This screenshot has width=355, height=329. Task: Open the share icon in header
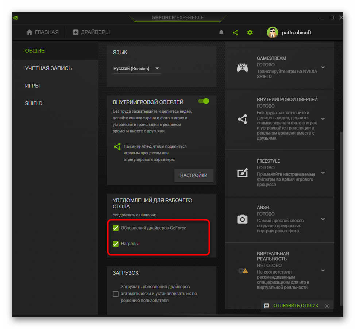(235, 32)
